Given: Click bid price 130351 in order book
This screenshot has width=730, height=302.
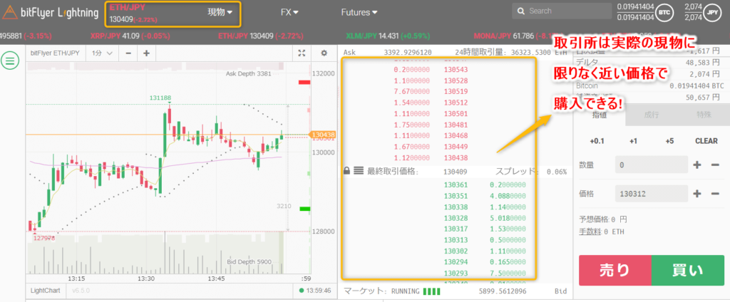Looking at the screenshot, I should point(456,196).
